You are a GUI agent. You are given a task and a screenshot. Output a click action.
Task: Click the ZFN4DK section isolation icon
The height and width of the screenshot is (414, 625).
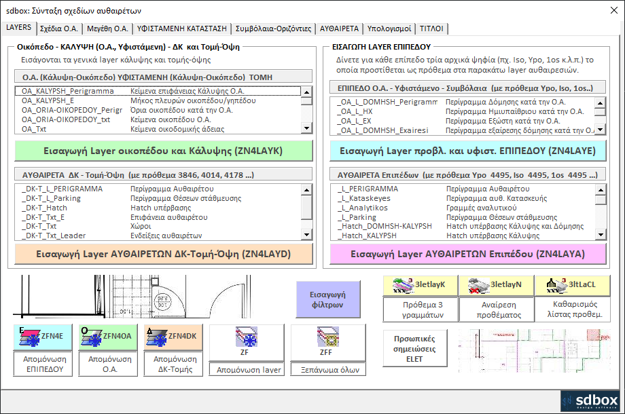pos(173,337)
